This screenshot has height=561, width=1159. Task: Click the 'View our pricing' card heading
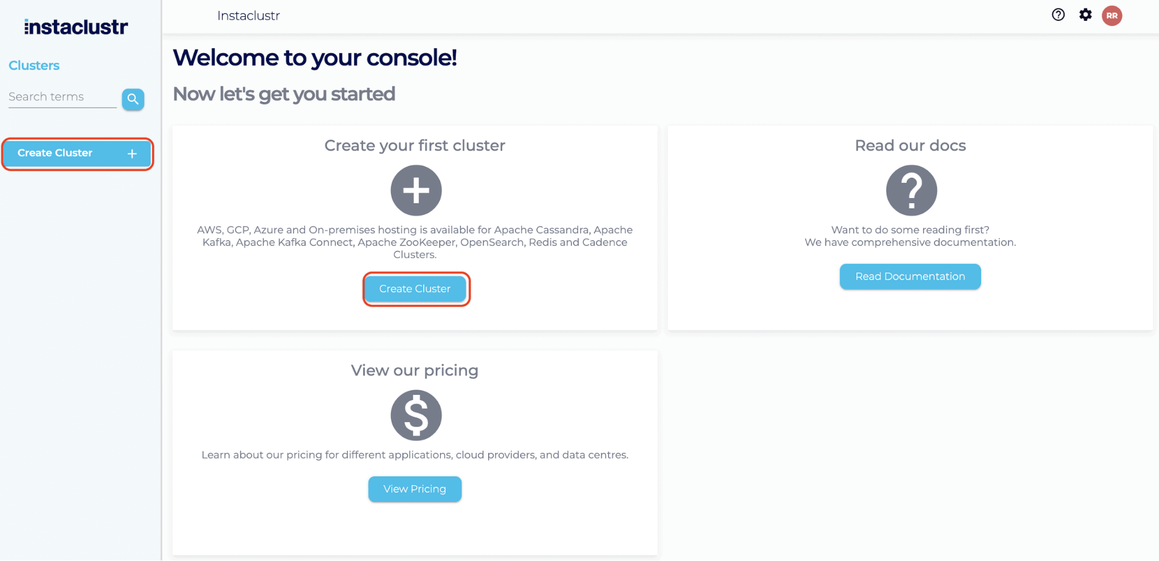pos(415,370)
